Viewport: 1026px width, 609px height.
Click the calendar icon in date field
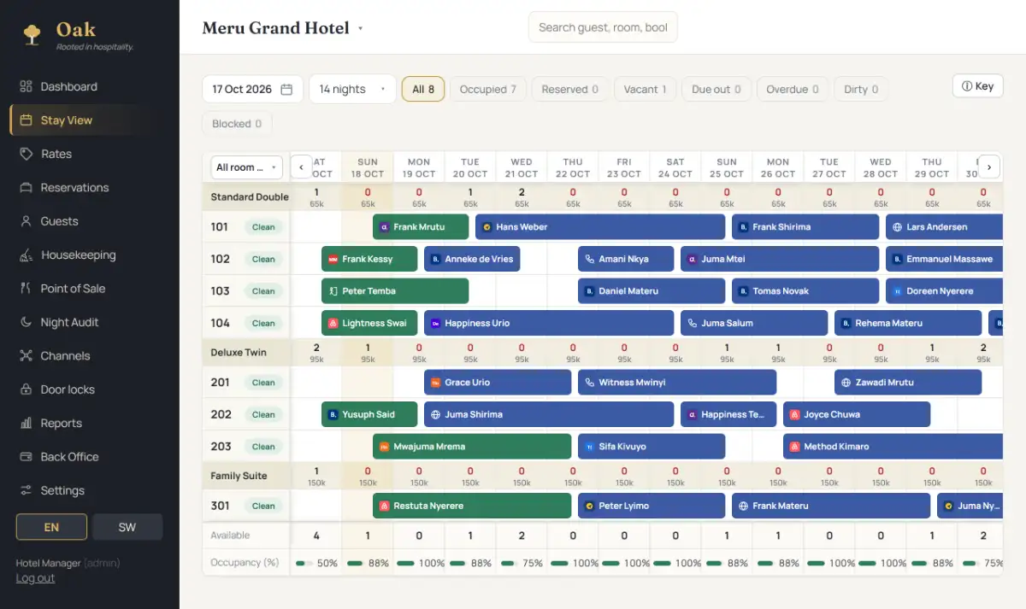coord(286,90)
